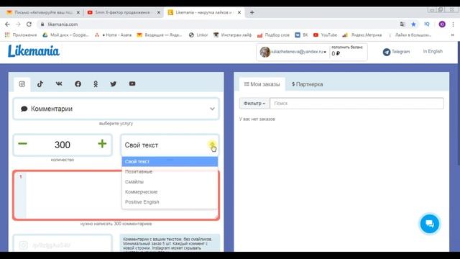Select the Instagram network tab
The height and width of the screenshot is (259, 460).
point(22,84)
